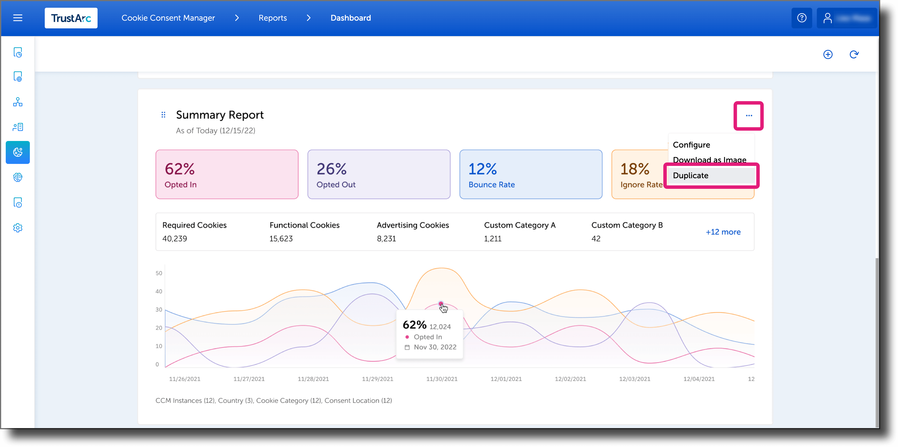Click the chevron after Cookie Consent Manager
This screenshot has width=898, height=447.
(x=237, y=18)
